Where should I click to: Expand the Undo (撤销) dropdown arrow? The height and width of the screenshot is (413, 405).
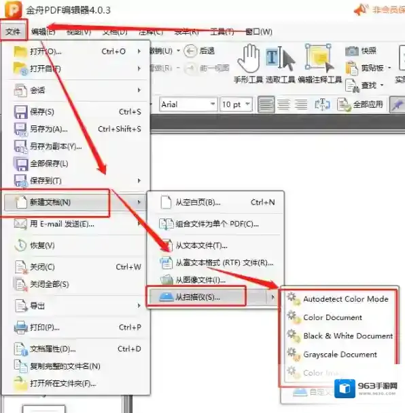point(178,51)
